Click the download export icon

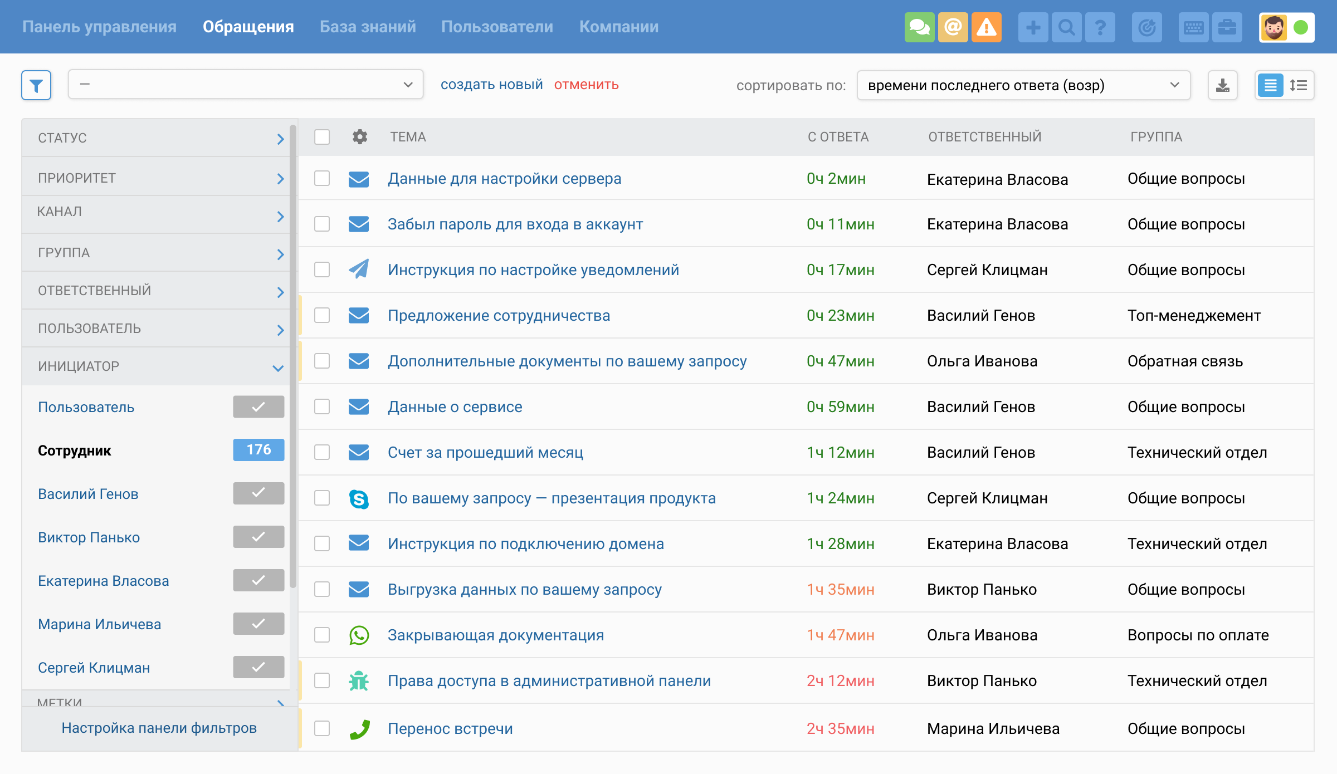[x=1223, y=85]
